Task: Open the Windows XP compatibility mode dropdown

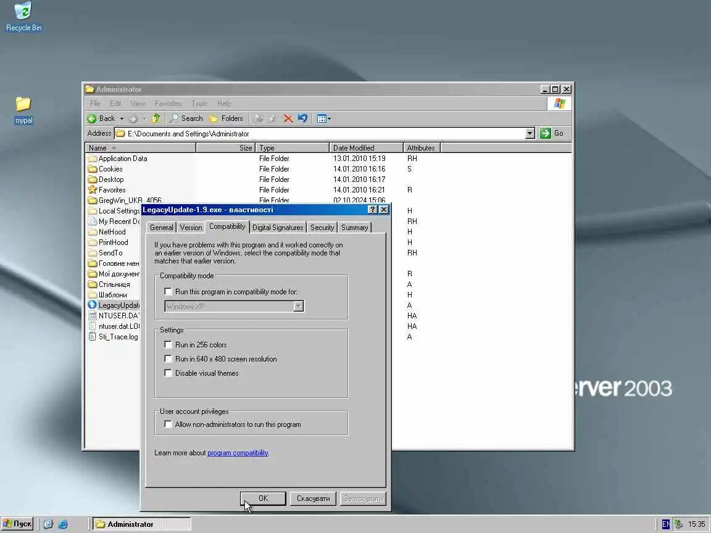Action: [x=298, y=307]
